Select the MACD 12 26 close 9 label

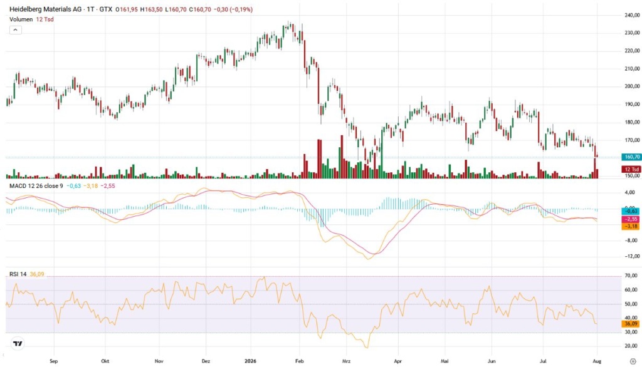[x=36, y=186]
